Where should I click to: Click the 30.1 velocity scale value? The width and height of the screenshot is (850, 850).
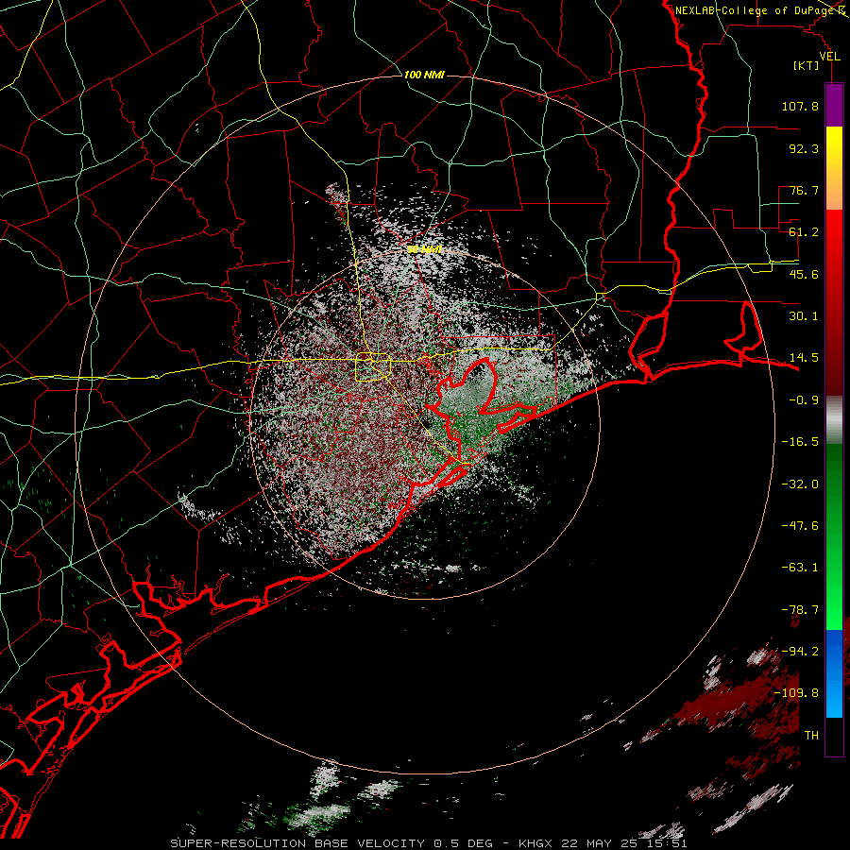click(x=804, y=316)
